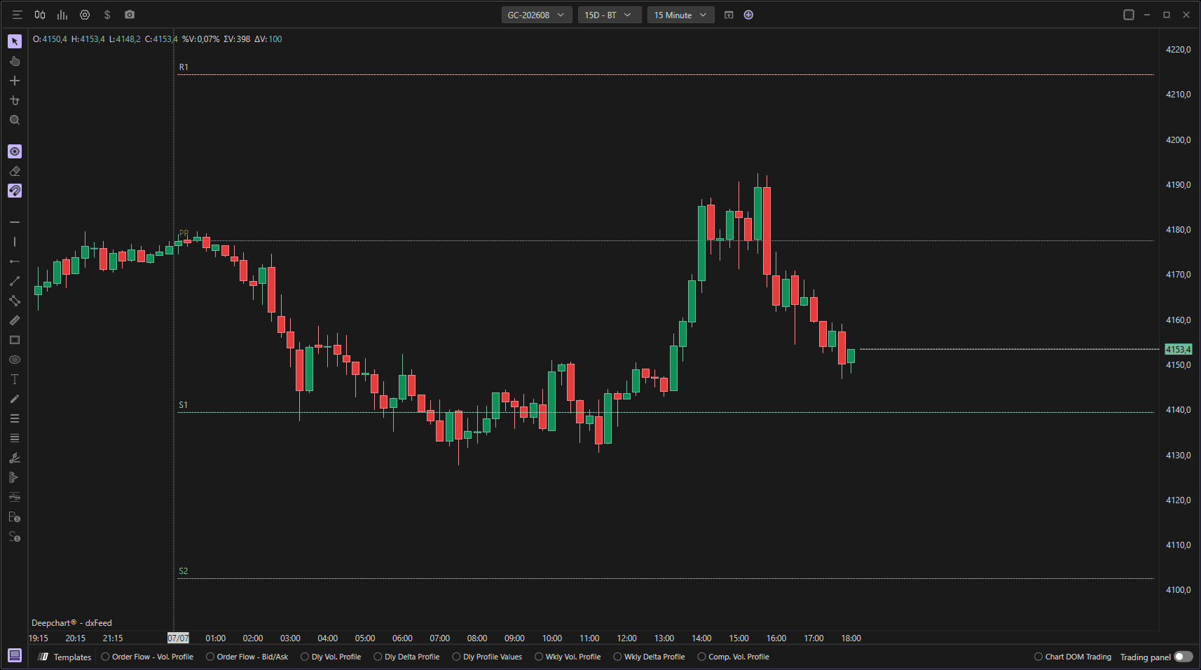Screen dimensions: 1201x670
Task: Click the S1 pivot level label
Action: [184, 405]
